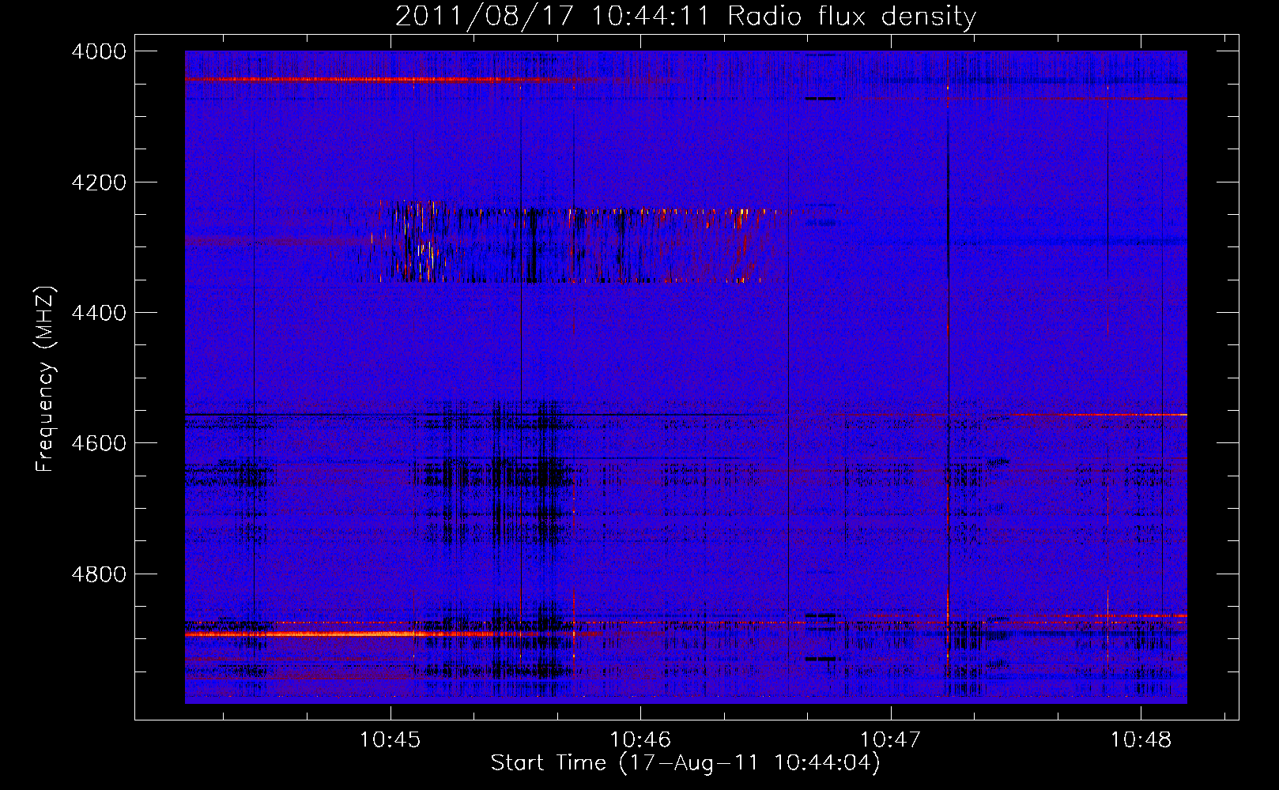Click the 10:48 time tick label

1141,739
